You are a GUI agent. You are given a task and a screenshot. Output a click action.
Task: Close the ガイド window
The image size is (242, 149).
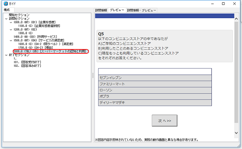(234, 4)
